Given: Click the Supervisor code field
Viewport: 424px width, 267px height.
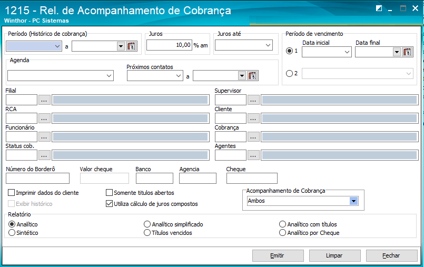Looking at the screenshot, I should pyautogui.click(x=231, y=100).
